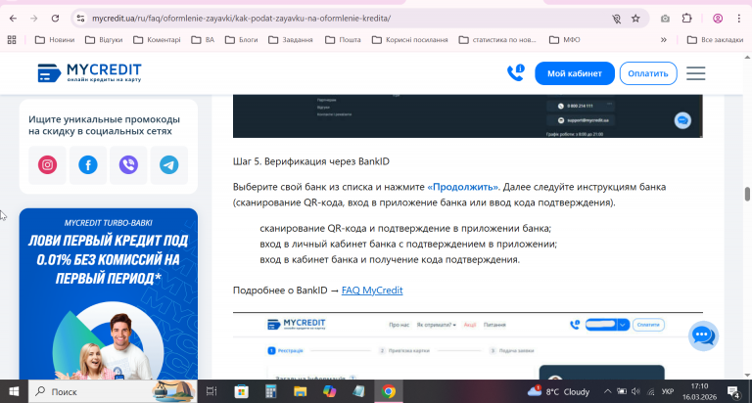Viewport: 752px width, 403px height.
Task: Click the Оплатить button
Action: point(648,73)
